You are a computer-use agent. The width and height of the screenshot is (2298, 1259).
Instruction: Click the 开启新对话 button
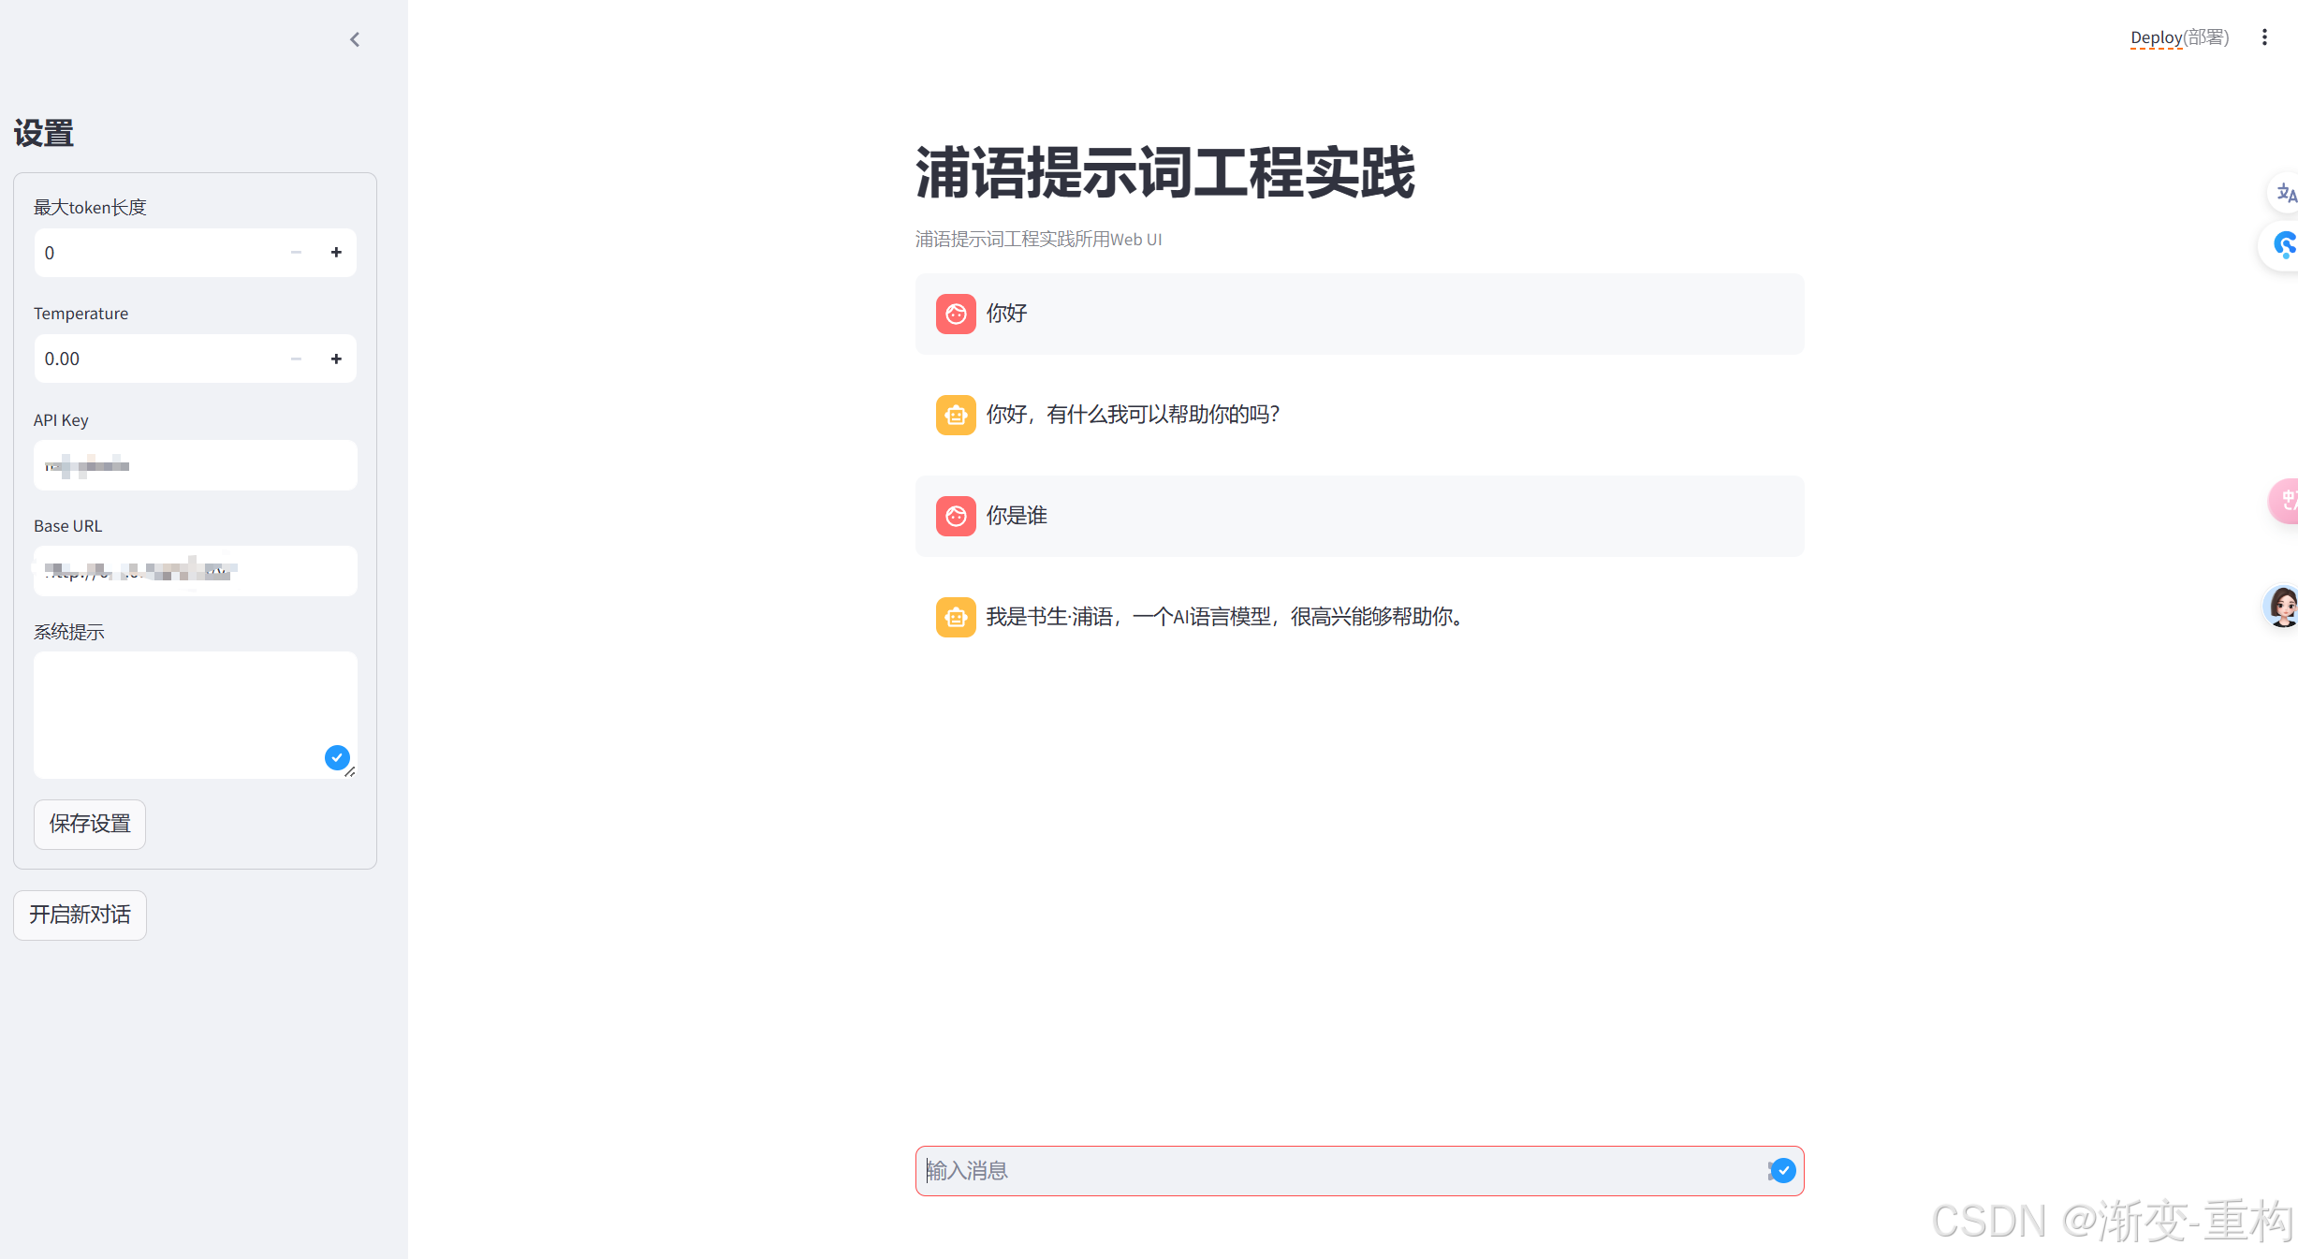point(80,915)
